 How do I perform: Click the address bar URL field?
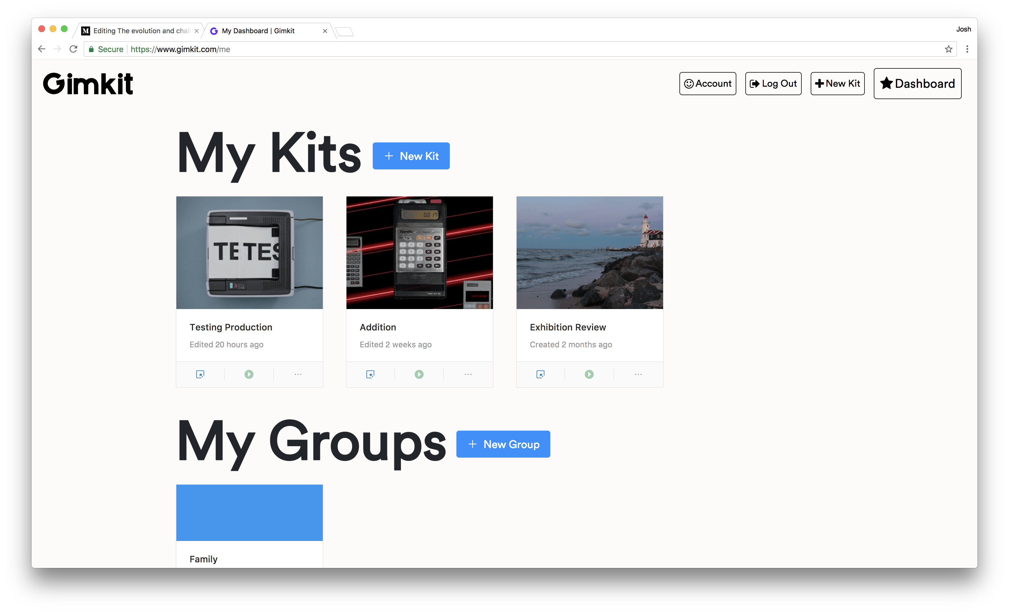[x=520, y=49]
